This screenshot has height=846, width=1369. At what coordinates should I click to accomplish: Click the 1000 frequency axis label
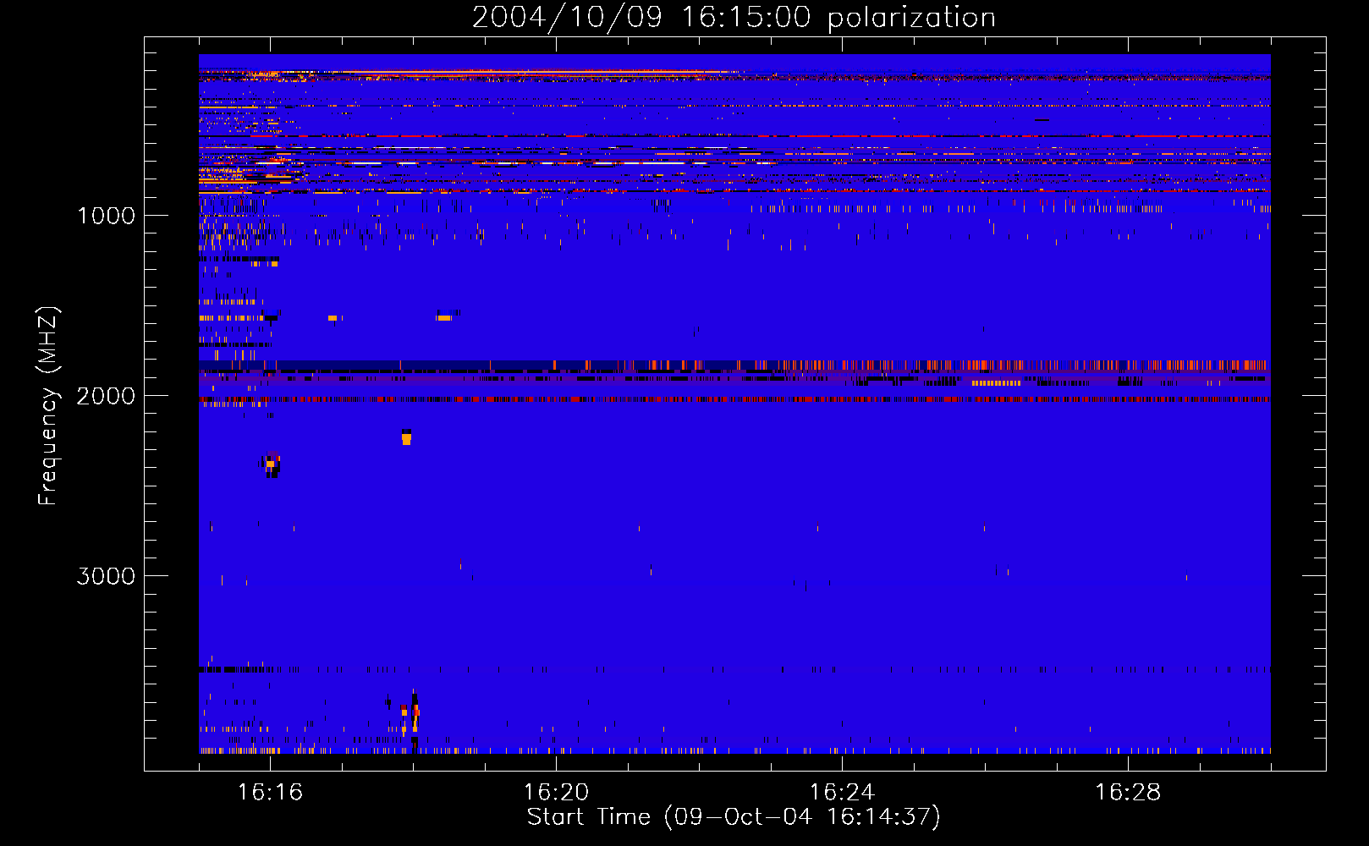pos(106,216)
